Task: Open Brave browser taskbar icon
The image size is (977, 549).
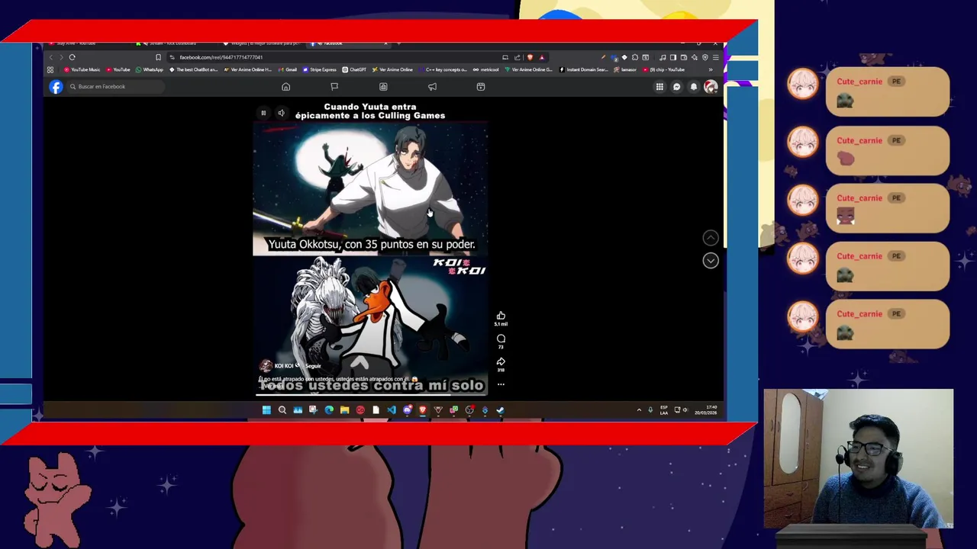Action: (422, 410)
